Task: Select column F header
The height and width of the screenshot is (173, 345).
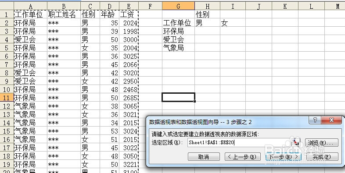Action: click(x=150, y=6)
